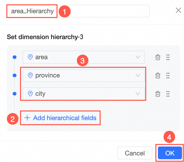Open the province field dropdown
This screenshot has width=184, height=162.
pyautogui.click(x=138, y=75)
